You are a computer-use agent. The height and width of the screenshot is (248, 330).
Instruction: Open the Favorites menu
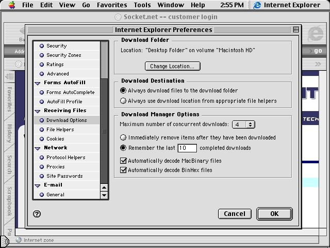click(x=112, y=5)
